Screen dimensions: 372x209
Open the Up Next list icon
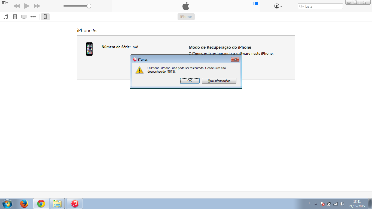pyautogui.click(x=256, y=4)
